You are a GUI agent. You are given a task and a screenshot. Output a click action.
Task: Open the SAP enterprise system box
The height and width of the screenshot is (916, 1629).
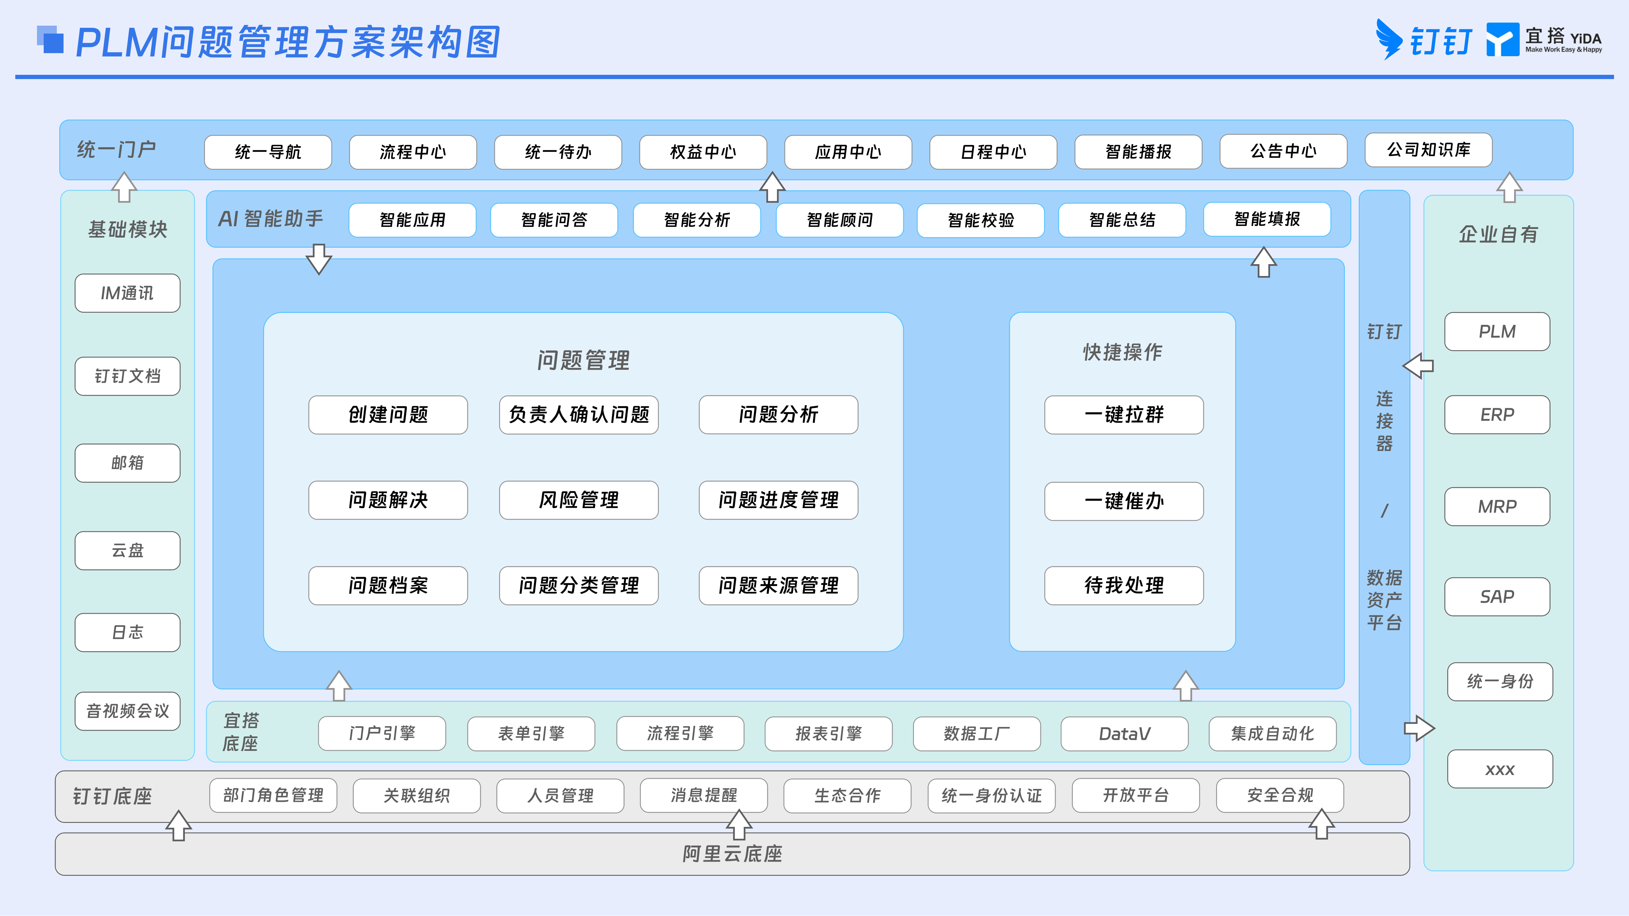1497,597
